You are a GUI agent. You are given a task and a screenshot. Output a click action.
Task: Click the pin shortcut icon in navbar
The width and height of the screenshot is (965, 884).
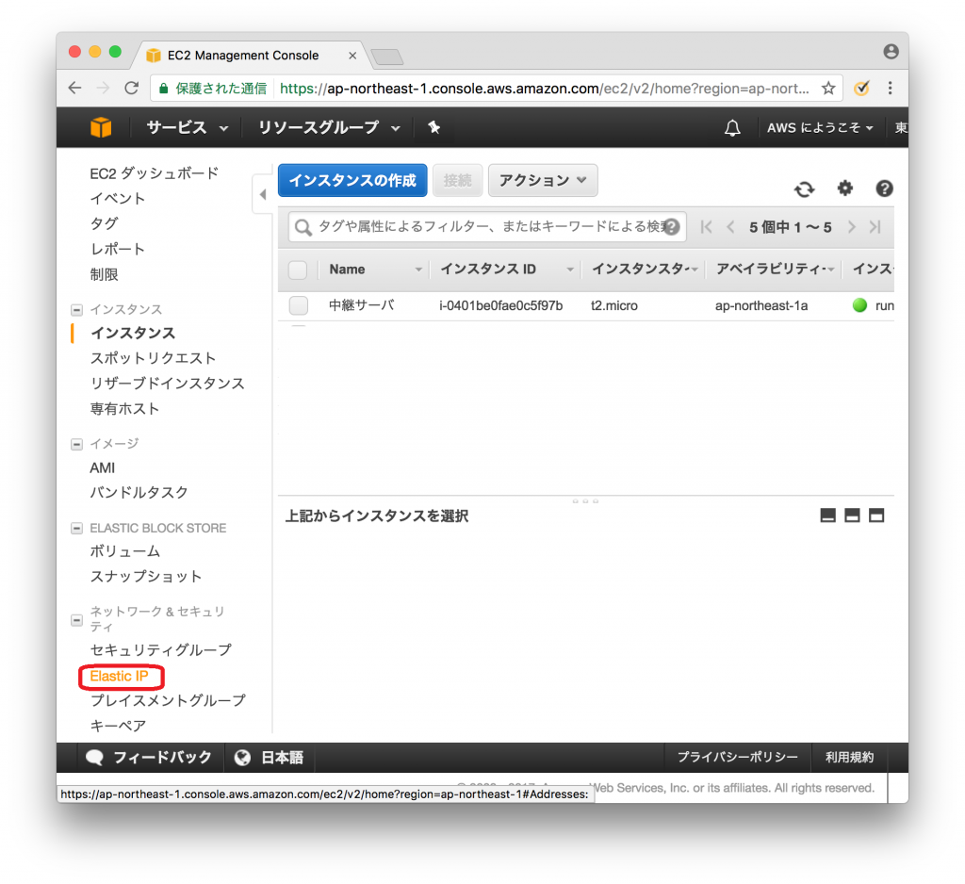(433, 127)
